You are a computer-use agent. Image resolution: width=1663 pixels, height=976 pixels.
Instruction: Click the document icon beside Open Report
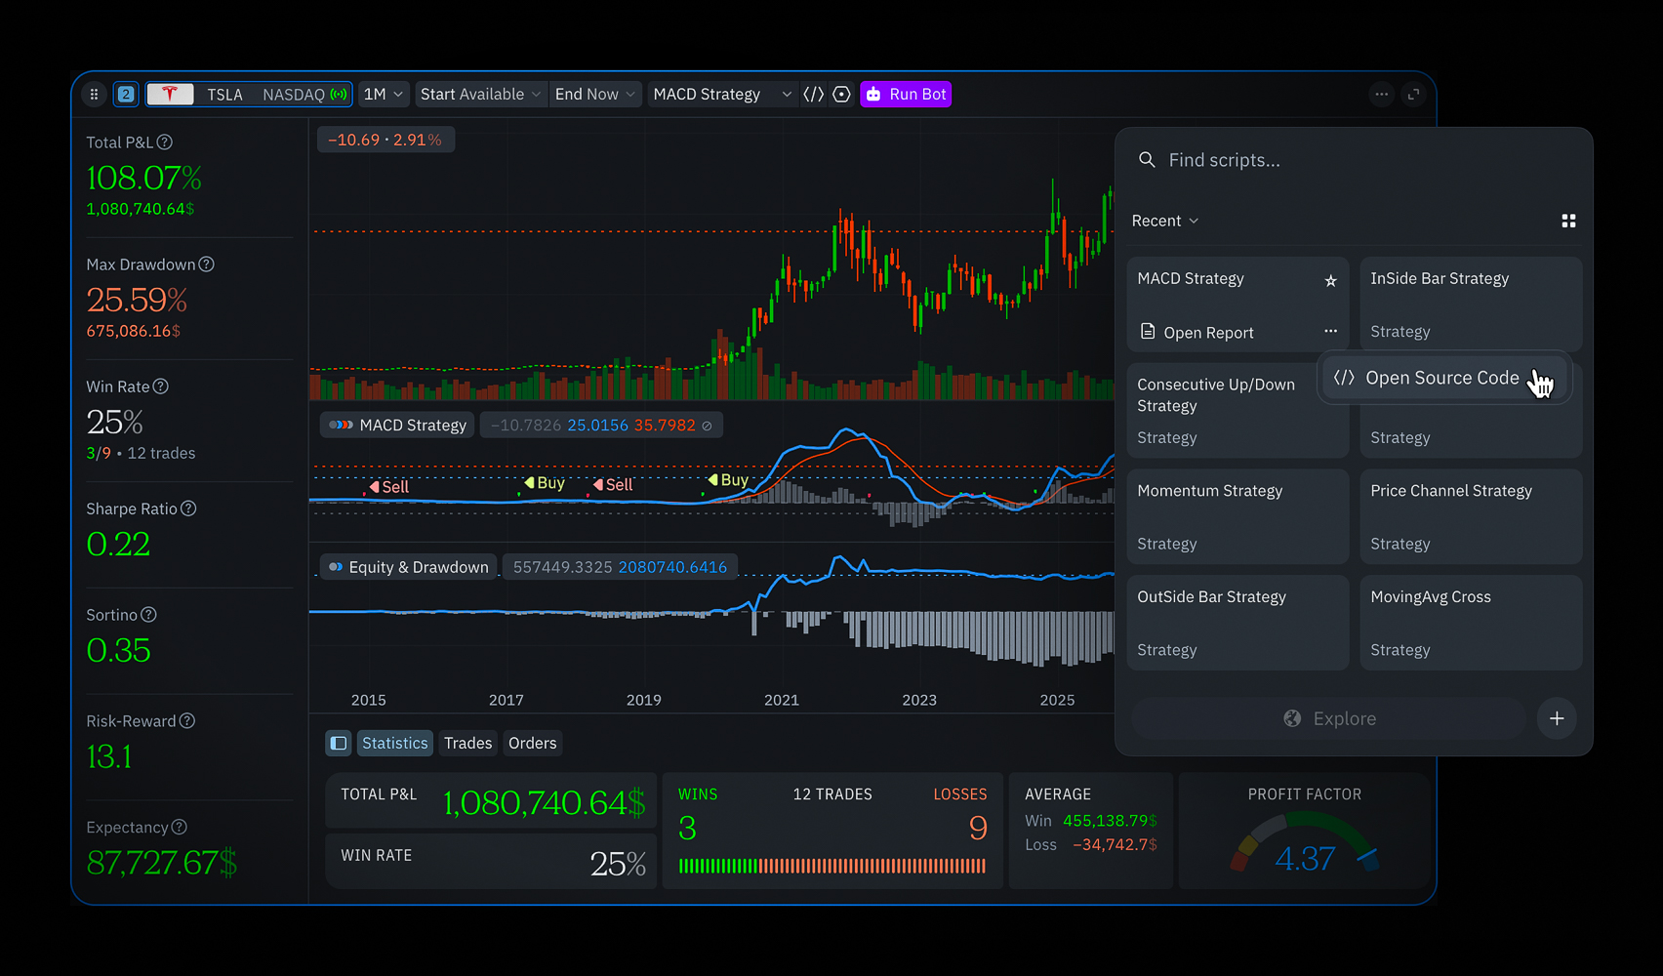coord(1148,332)
